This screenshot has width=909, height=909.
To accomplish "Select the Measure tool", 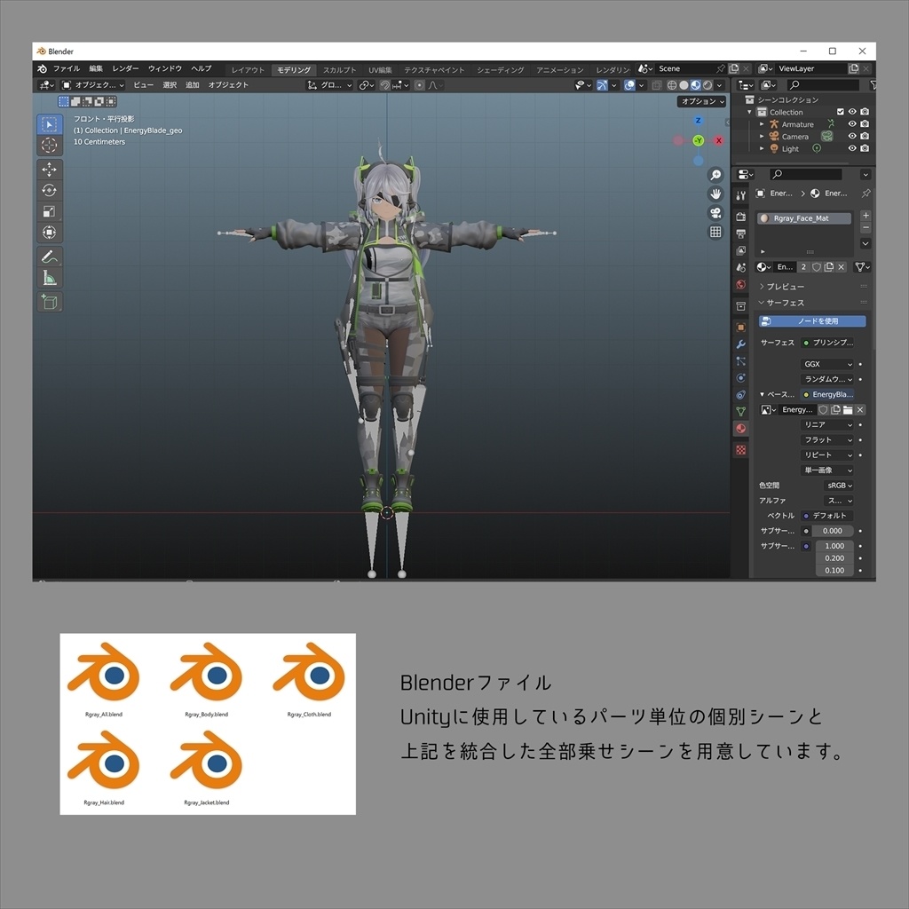I will (50, 277).
